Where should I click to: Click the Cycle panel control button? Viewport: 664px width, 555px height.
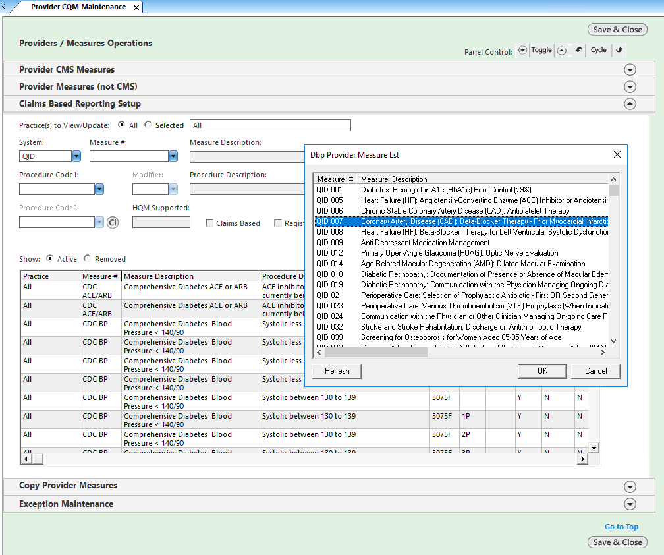[598, 50]
